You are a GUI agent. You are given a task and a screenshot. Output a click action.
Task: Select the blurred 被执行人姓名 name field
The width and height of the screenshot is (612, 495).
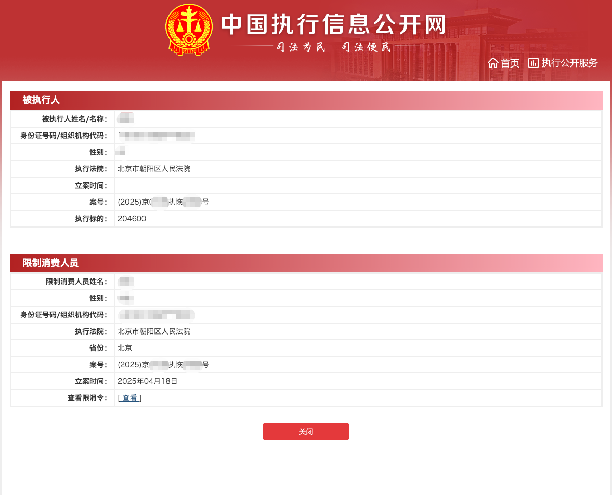[126, 118]
